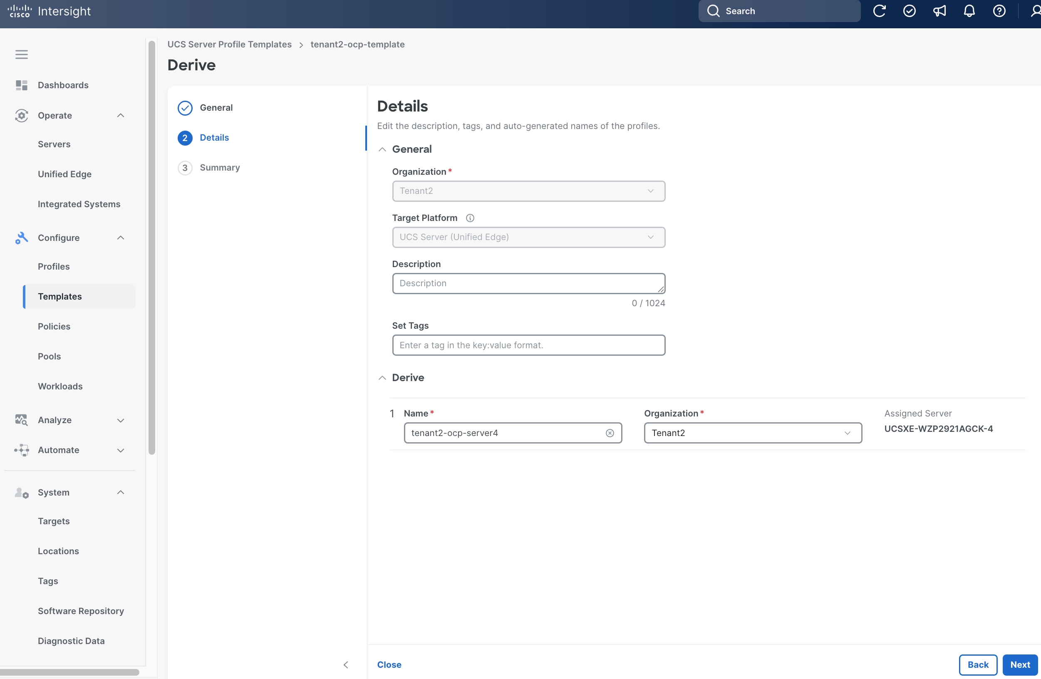Open Integrated Systems in the sidebar
Viewport: 1041px width, 679px height.
coord(79,204)
